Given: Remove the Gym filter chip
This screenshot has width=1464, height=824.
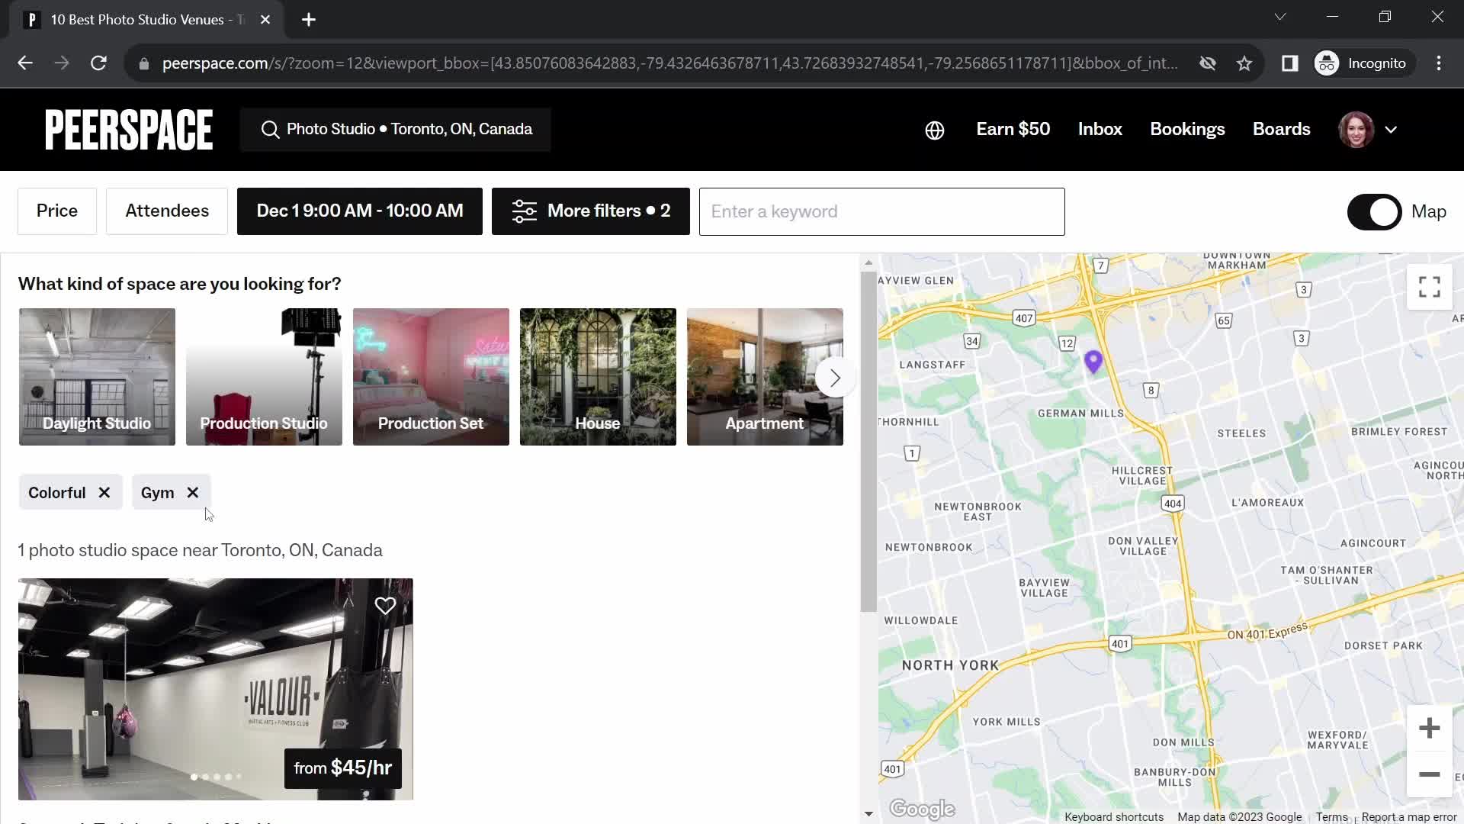Looking at the screenshot, I should click(193, 493).
